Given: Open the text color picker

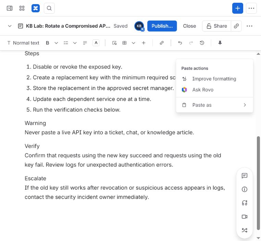Looking at the screenshot, I should (x=96, y=43).
